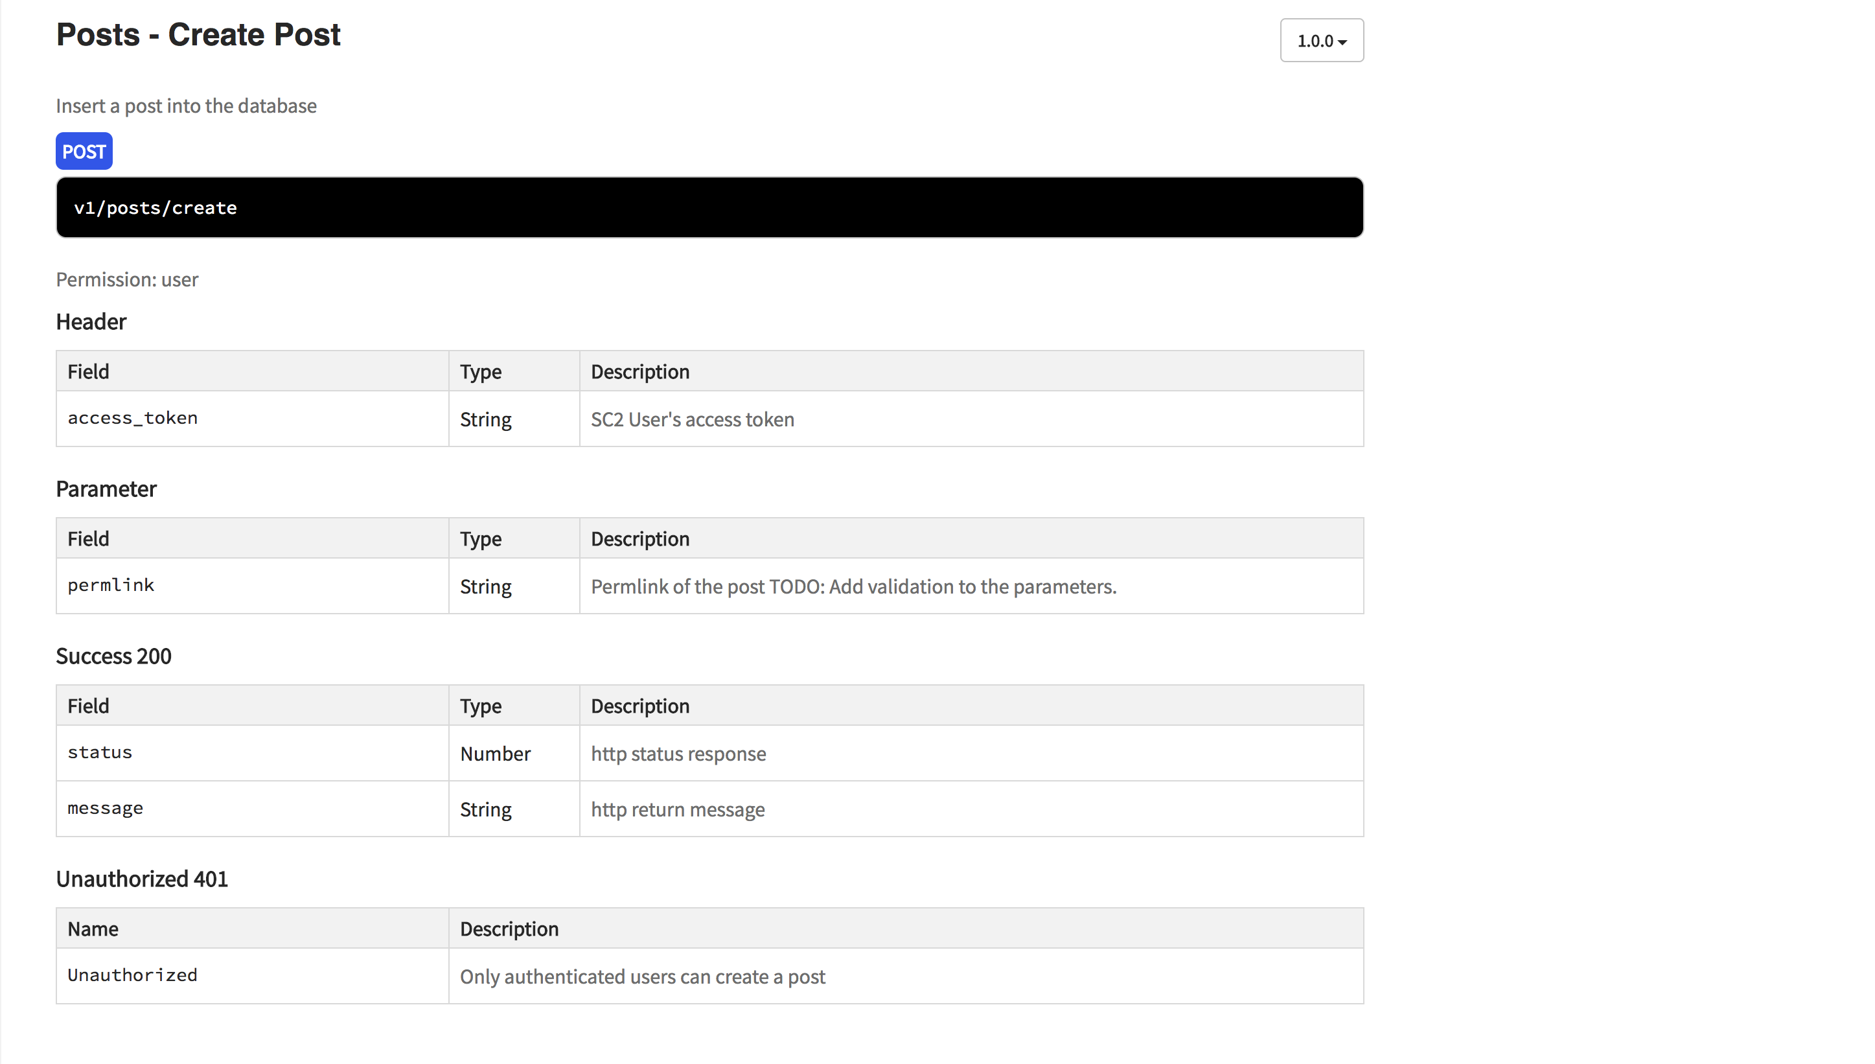
Task: Click the blue POST method badge
Action: click(x=84, y=151)
